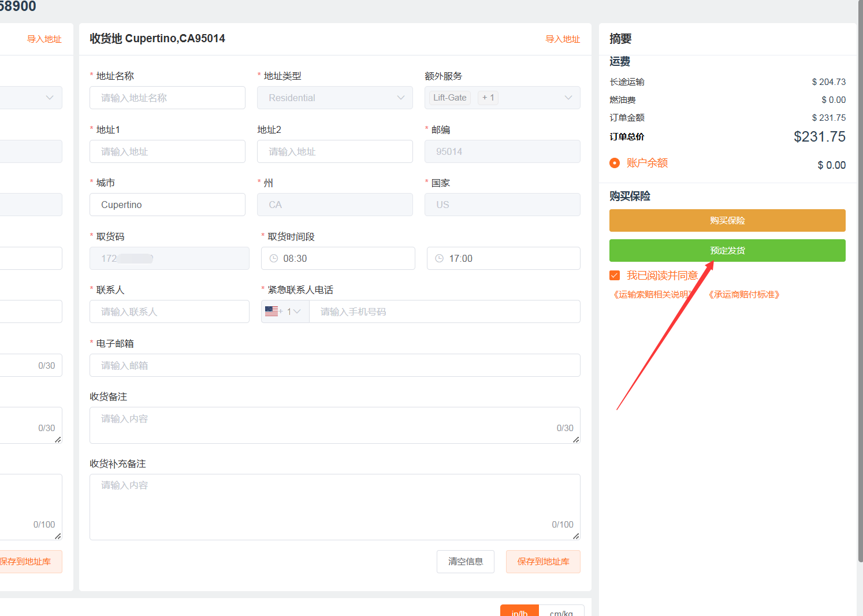
Task: Click the 地址2 input field
Action: 335,151
